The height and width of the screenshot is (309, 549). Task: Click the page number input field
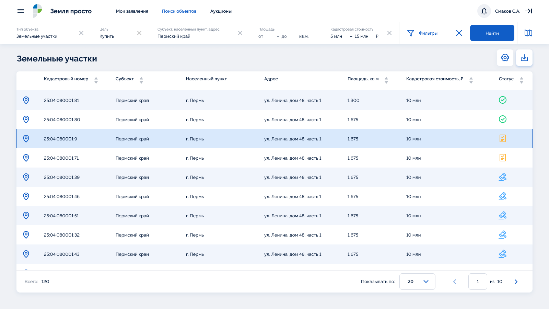478,282
